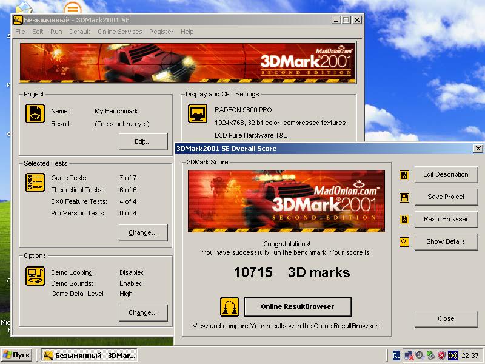Click the Demo Looping "Disabled" value

coord(132,272)
